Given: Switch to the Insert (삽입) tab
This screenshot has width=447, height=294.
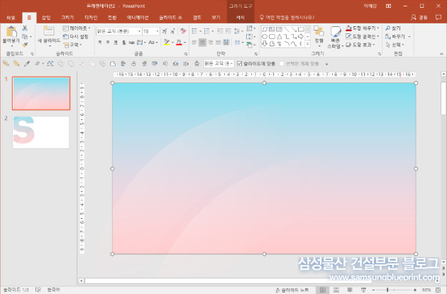Looking at the screenshot, I should [x=46, y=18].
